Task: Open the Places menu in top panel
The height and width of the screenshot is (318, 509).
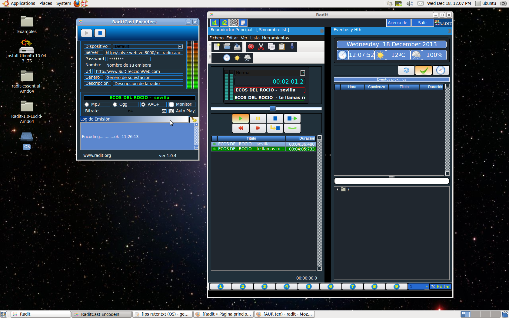Action: (46, 3)
